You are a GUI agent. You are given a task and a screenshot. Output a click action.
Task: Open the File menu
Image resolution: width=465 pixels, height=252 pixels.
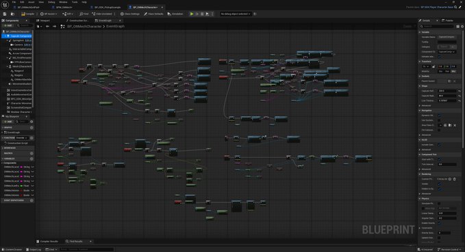click(14, 2)
